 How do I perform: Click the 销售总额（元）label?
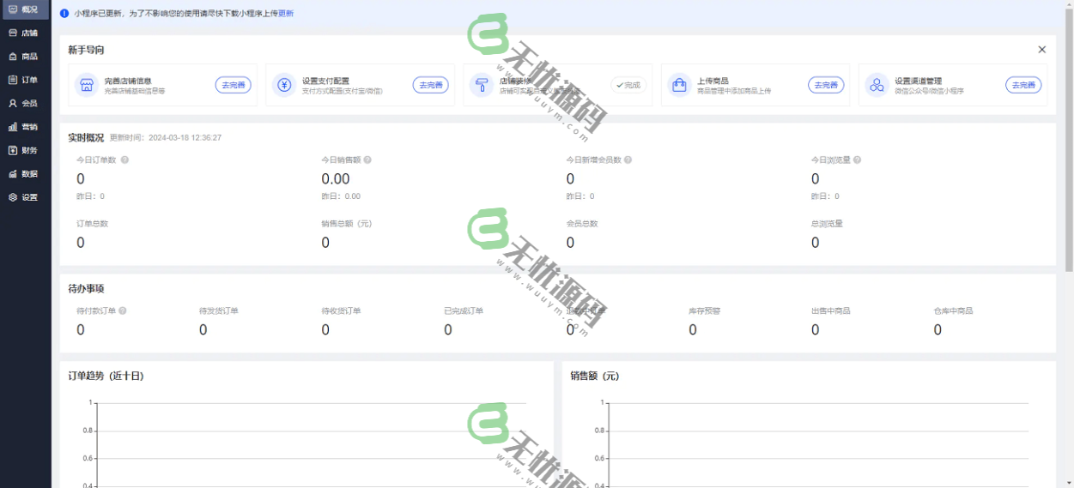click(347, 224)
